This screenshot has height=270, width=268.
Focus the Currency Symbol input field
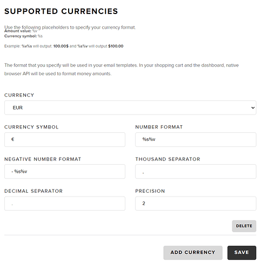pyautogui.click(x=65, y=139)
